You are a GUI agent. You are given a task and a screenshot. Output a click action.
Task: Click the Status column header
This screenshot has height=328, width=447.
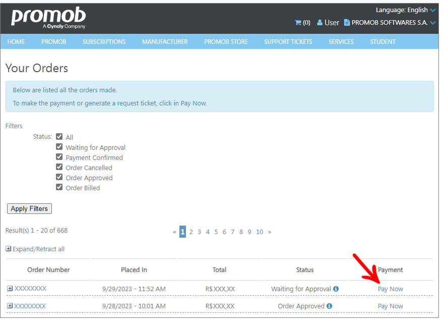(305, 270)
